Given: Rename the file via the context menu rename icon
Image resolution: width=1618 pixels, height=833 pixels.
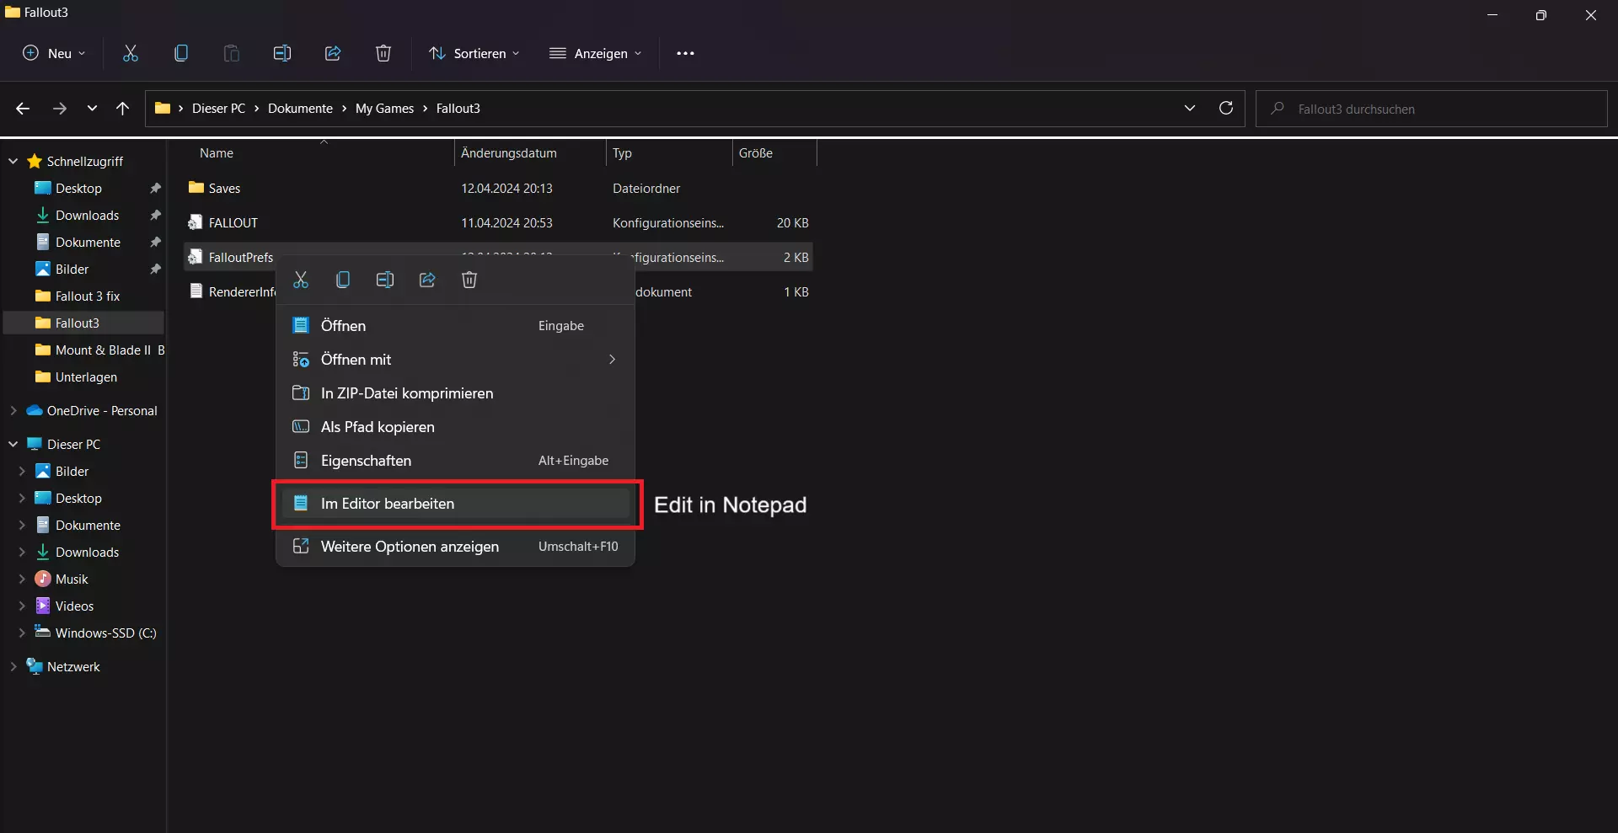Looking at the screenshot, I should click(x=385, y=280).
